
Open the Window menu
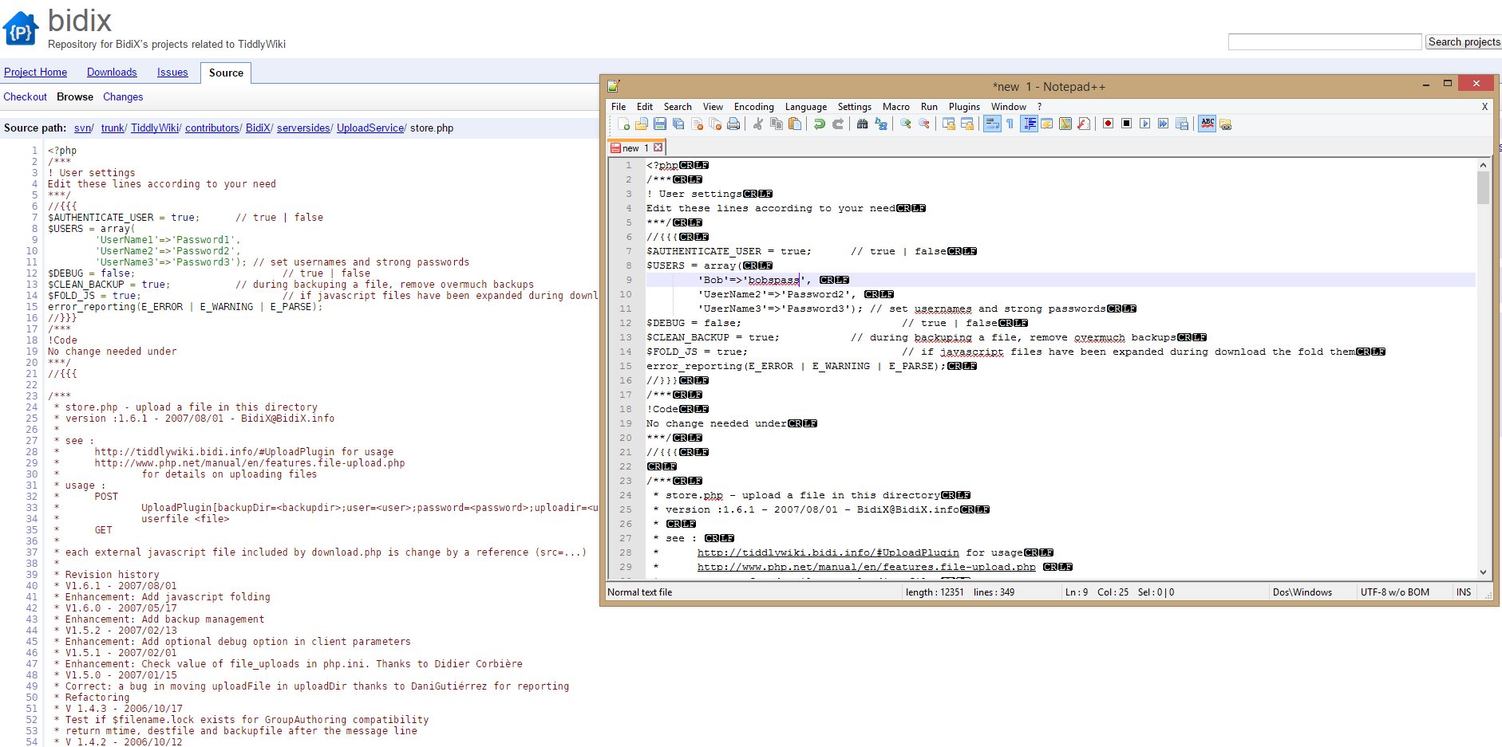pos(1009,107)
